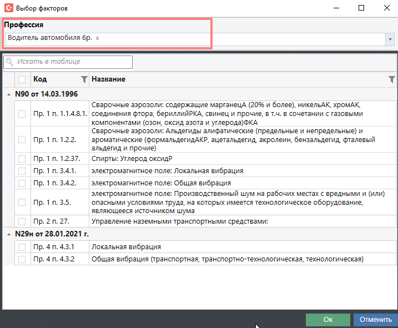Tick checkbox for Пр. 2 п. 27.

(x=22, y=221)
